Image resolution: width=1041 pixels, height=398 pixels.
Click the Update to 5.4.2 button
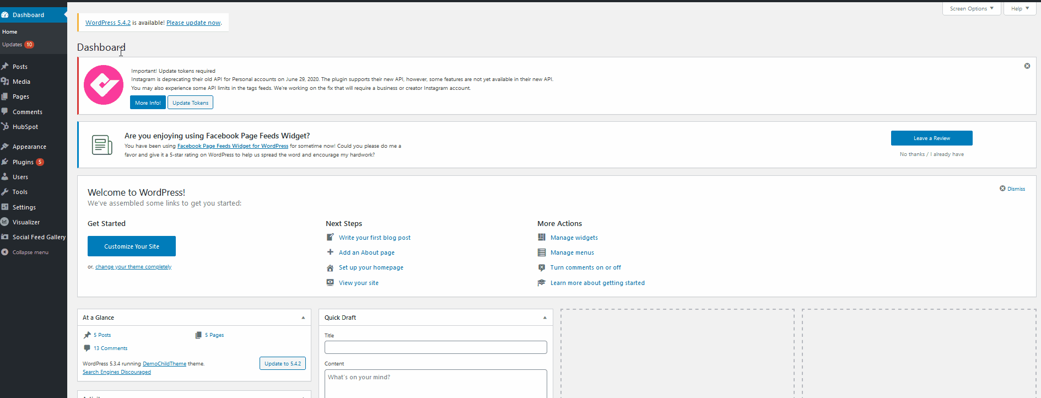tap(283, 364)
